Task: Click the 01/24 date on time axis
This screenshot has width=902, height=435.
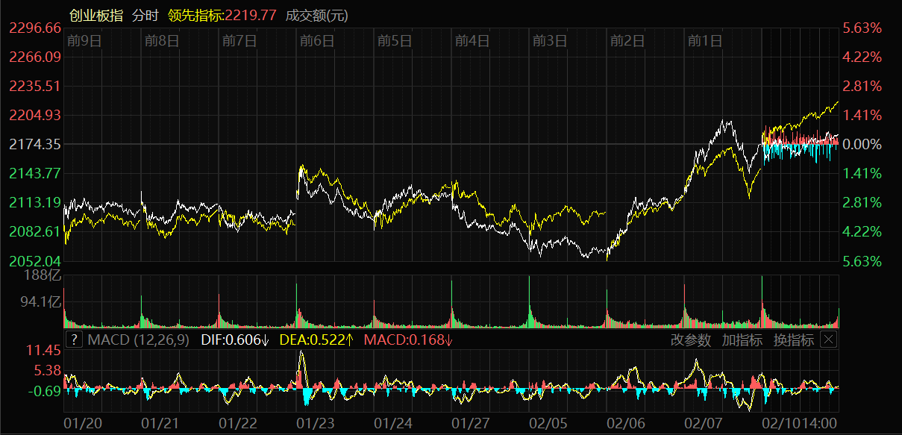Action: pos(393,424)
